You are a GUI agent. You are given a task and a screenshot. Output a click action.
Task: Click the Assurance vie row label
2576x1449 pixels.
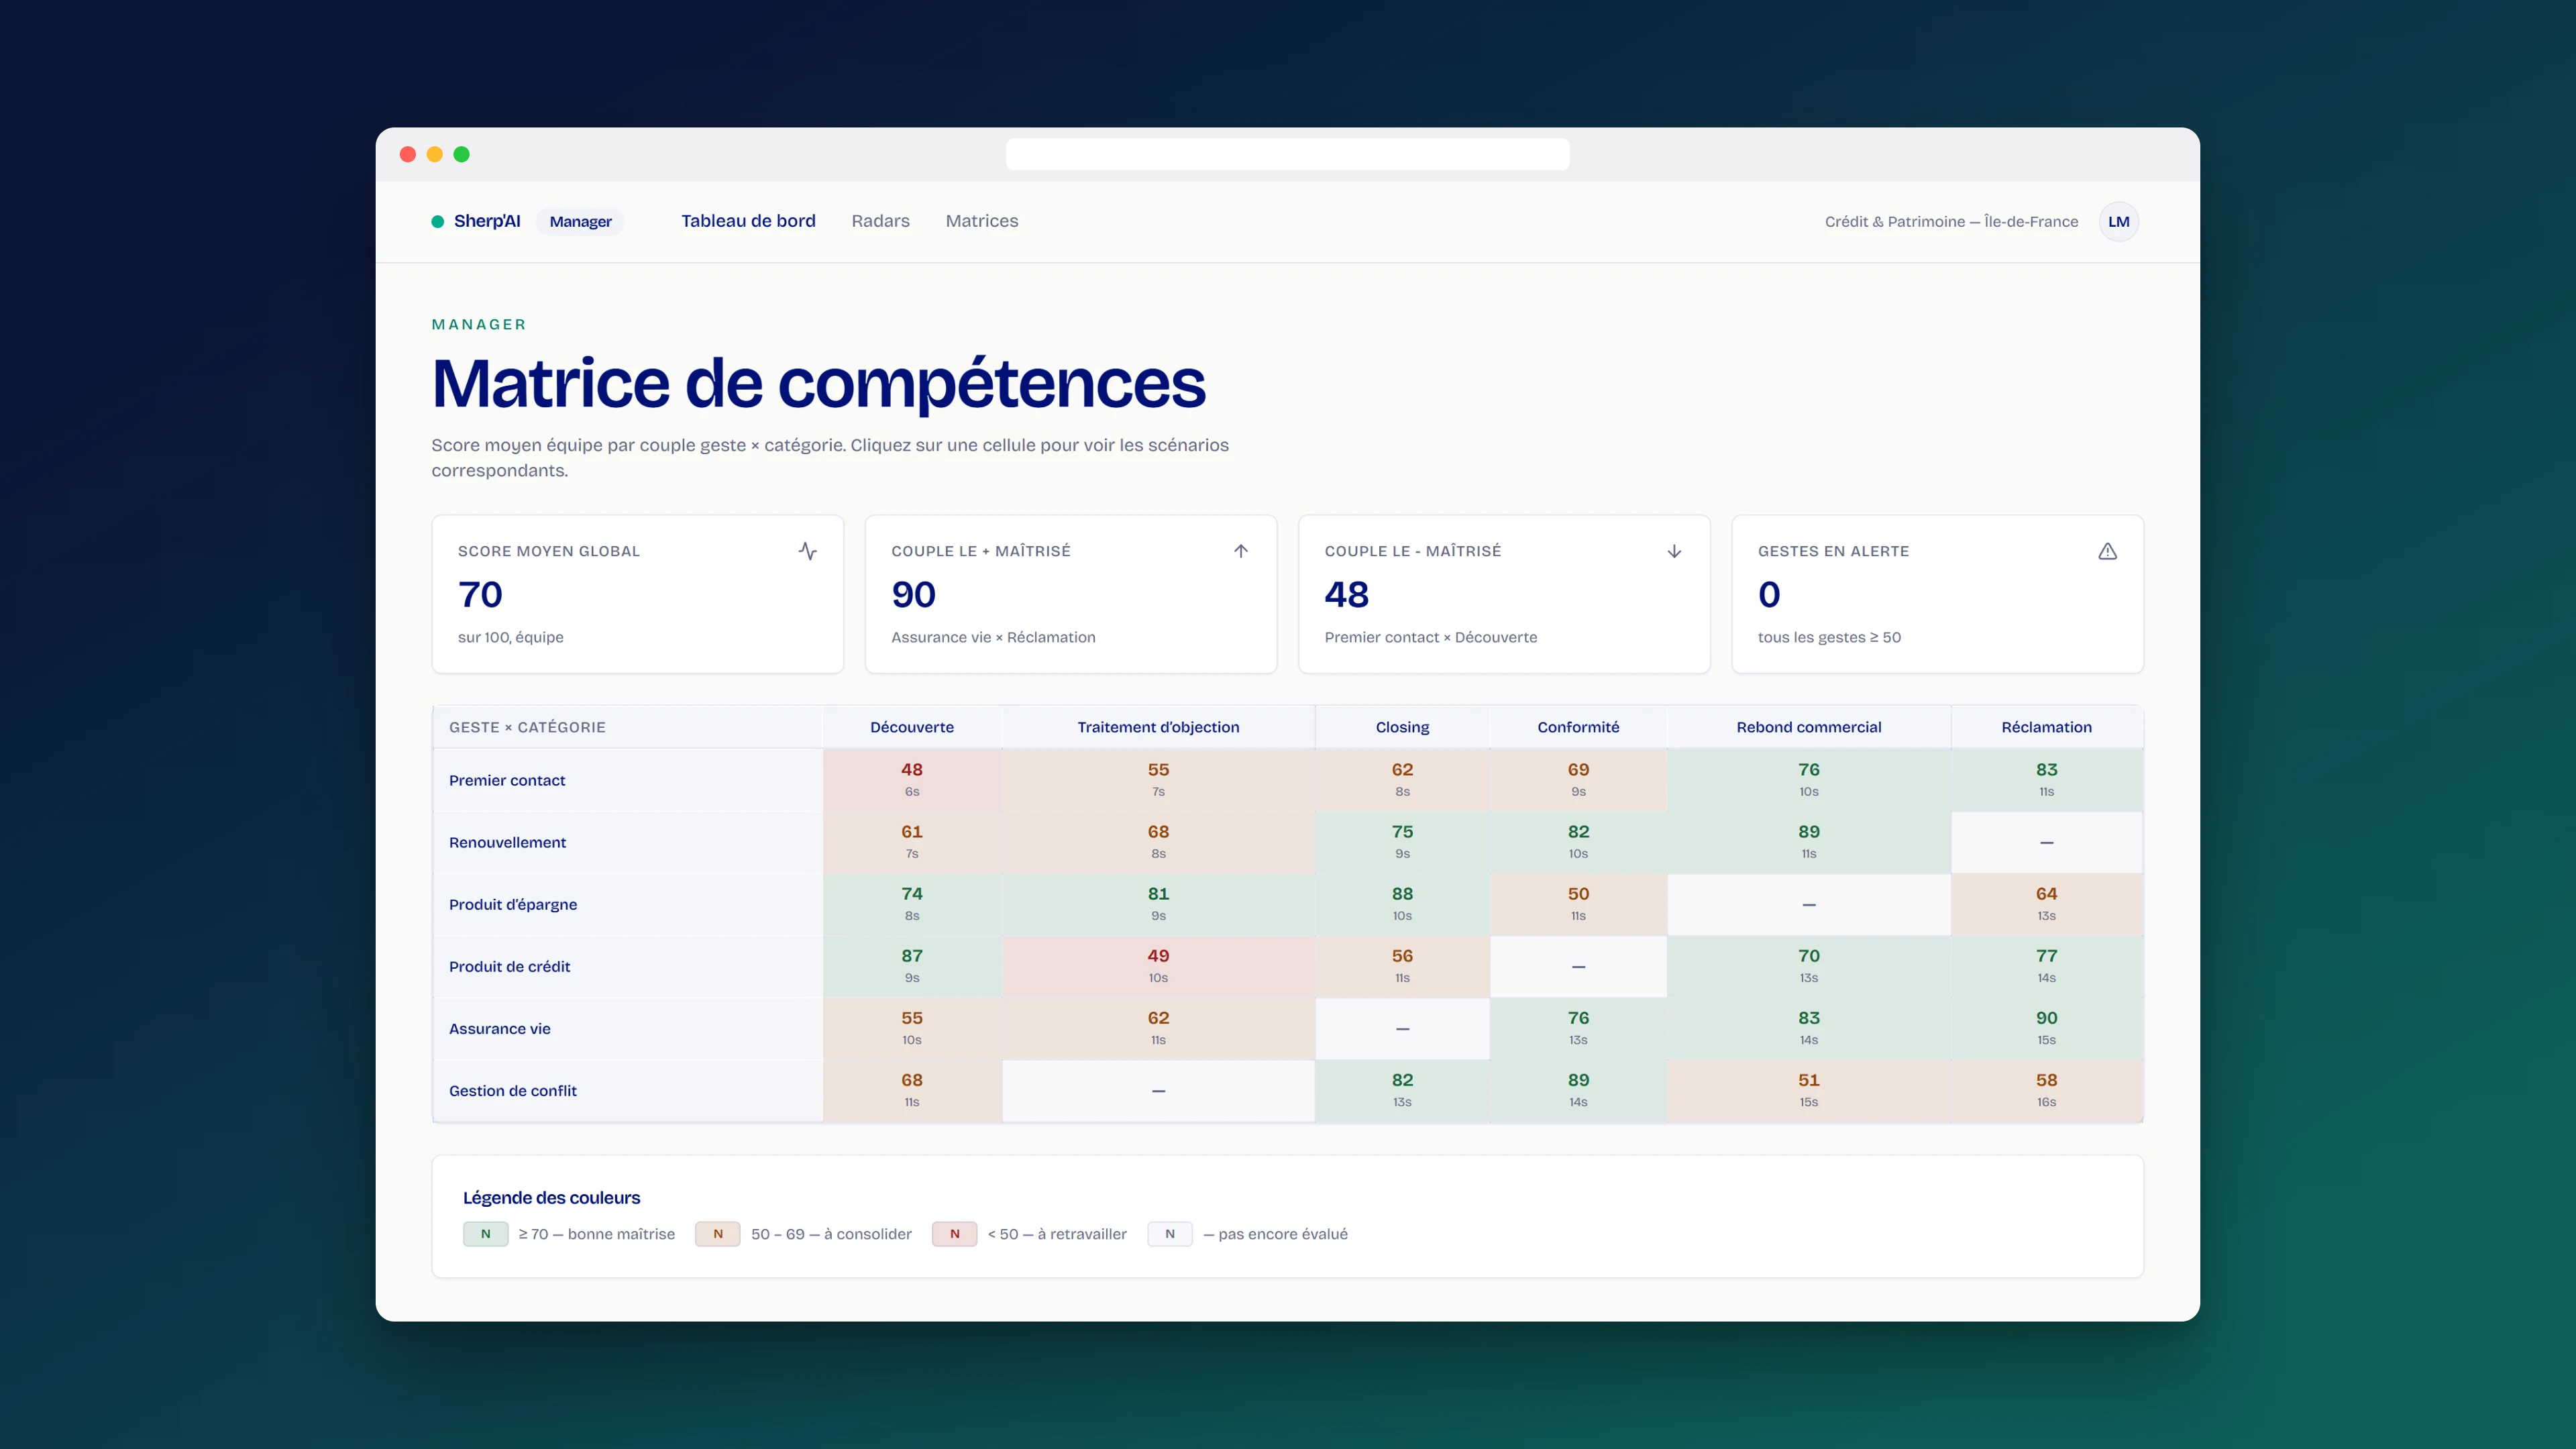coord(499,1028)
